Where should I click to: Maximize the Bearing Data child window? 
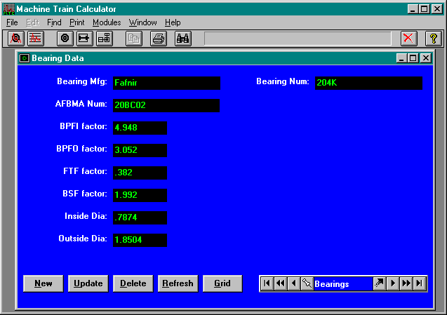[413, 58]
